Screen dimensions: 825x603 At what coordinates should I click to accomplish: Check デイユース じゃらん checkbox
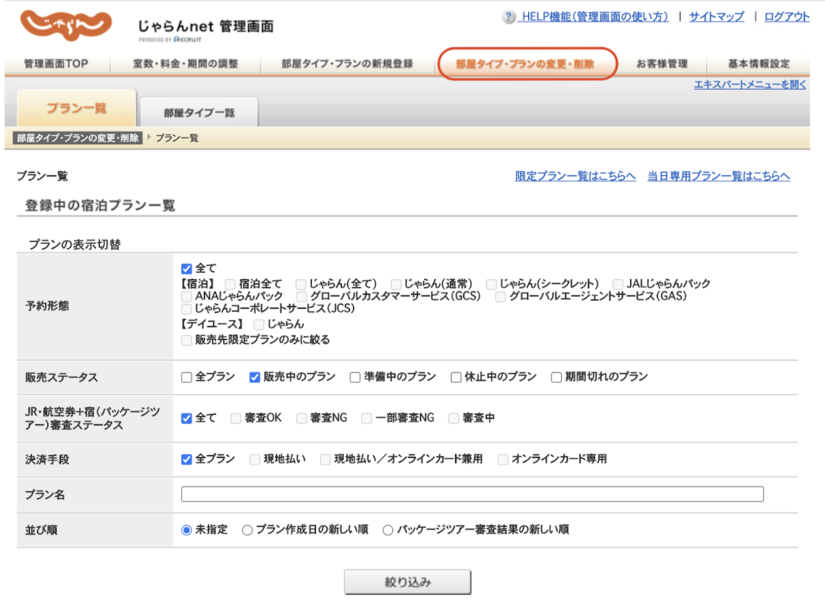(x=259, y=324)
